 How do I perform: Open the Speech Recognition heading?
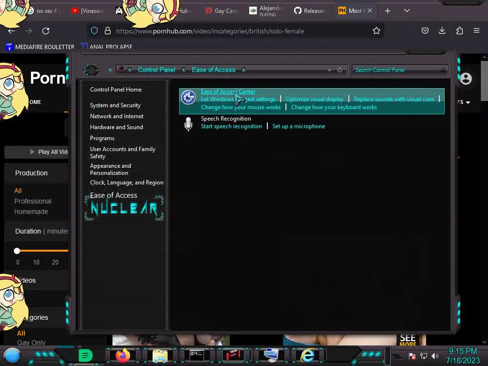(x=226, y=119)
